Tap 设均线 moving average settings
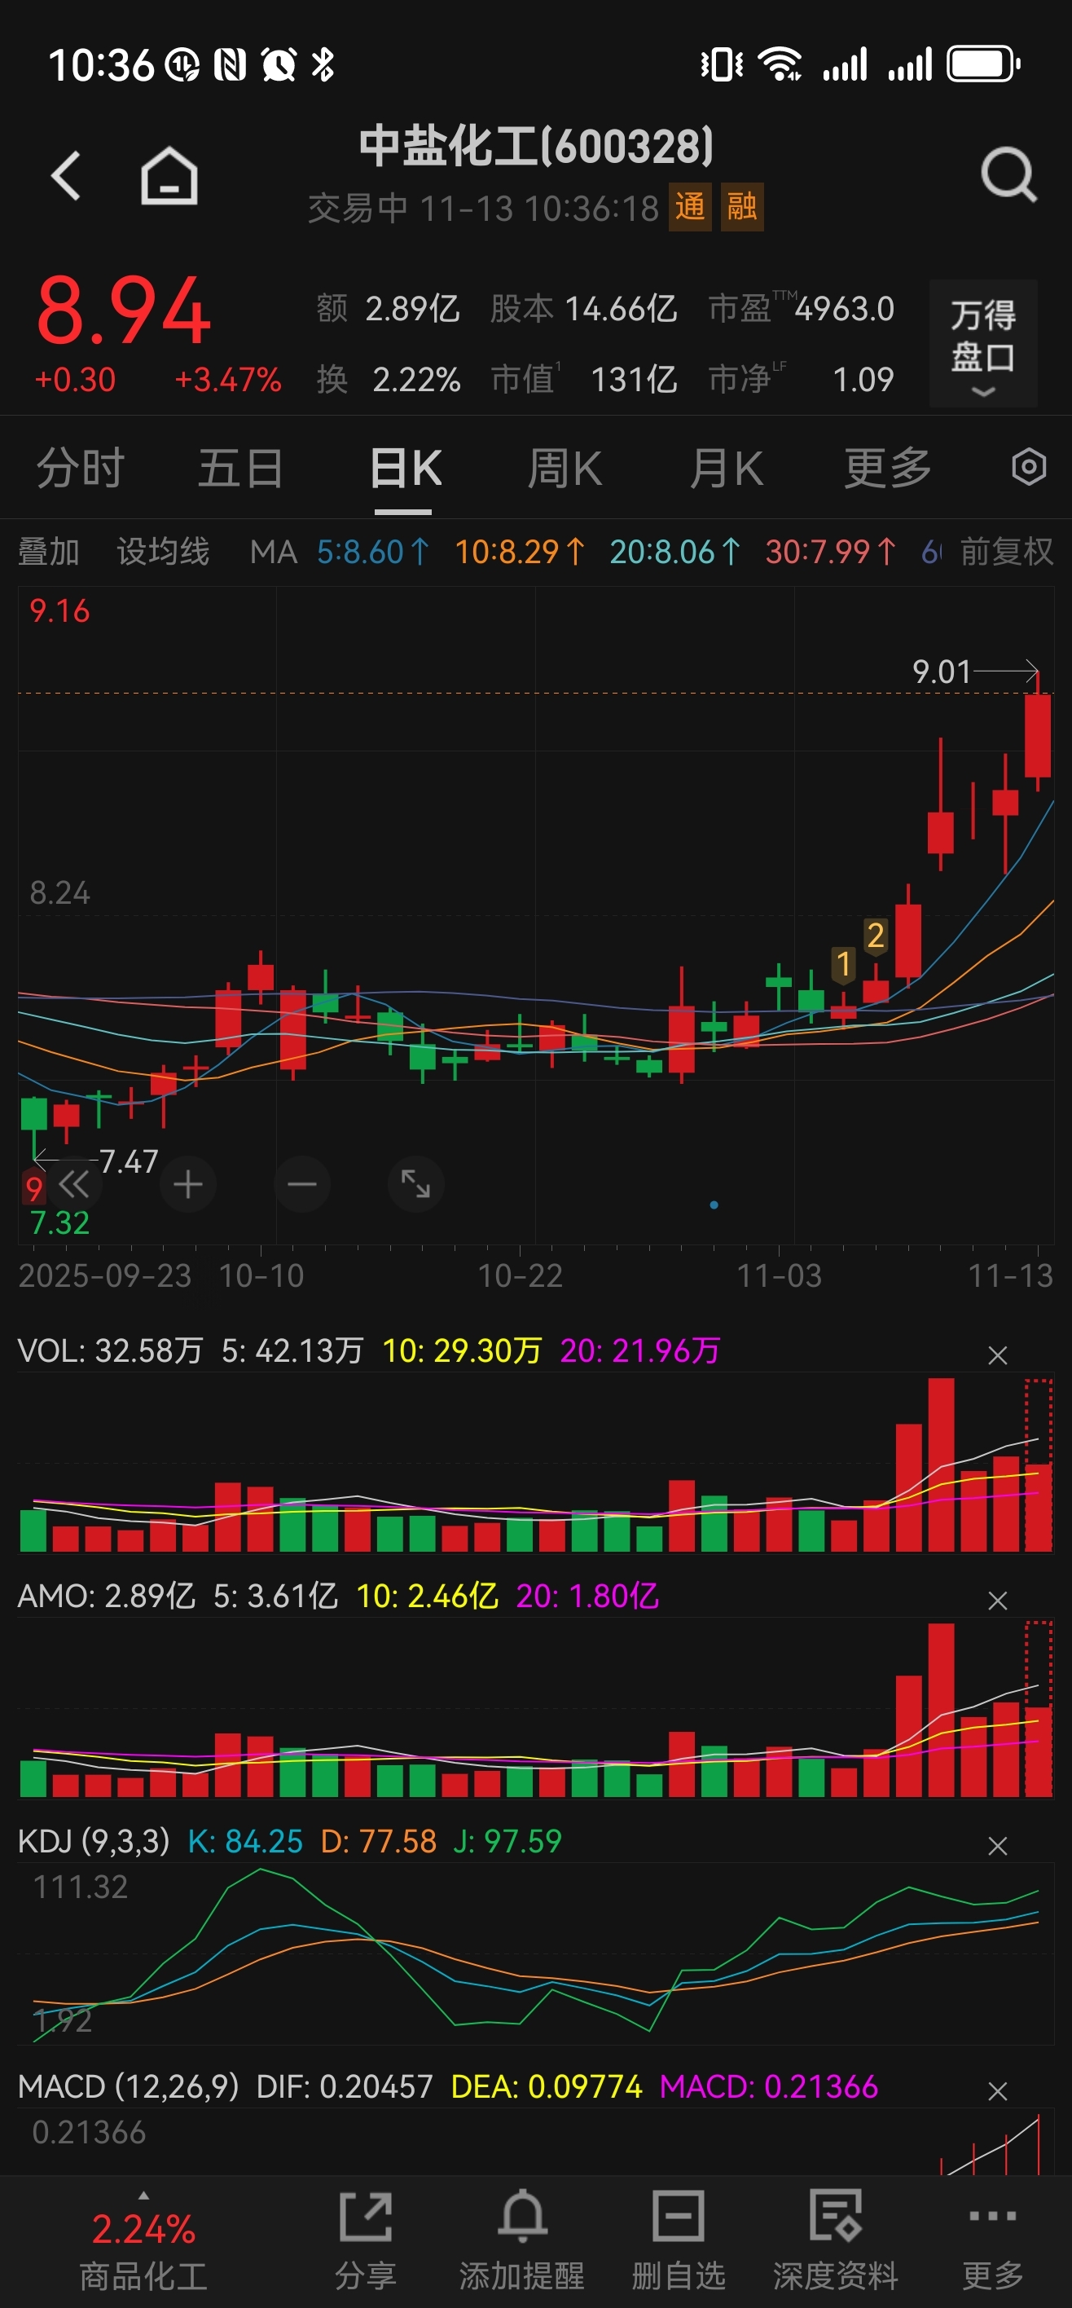Viewport: 1072px width, 2308px height. click(163, 552)
